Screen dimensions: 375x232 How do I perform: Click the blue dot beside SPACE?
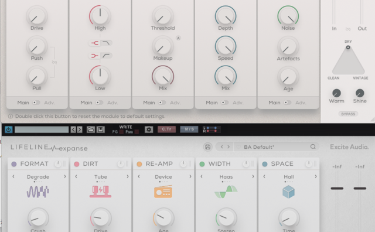pos(264,164)
